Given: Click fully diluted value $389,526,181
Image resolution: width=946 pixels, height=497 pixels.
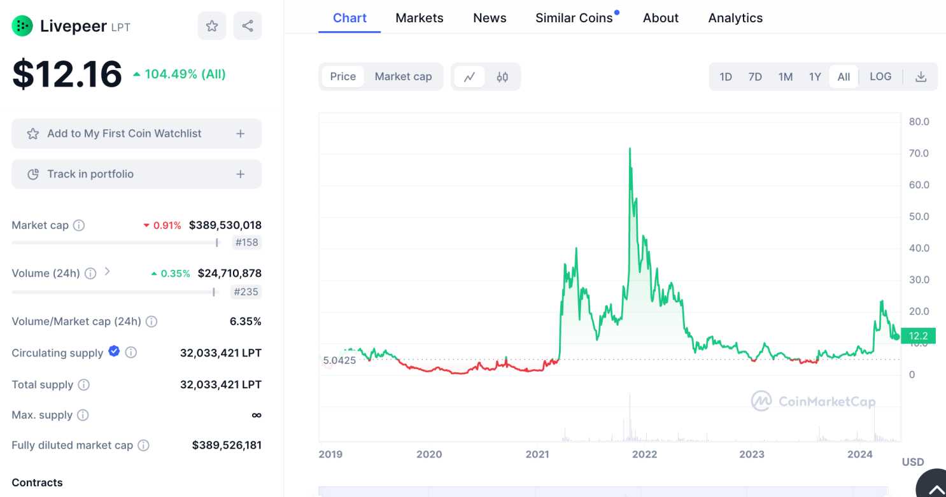Looking at the screenshot, I should tap(227, 445).
